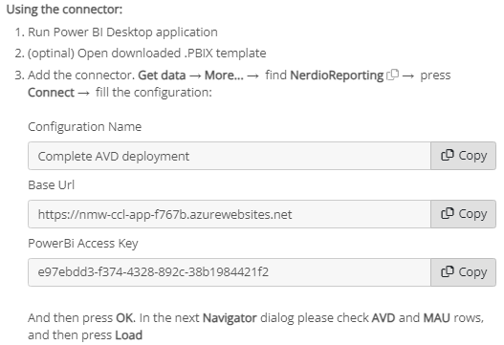
Task: Click the copy icon in Base Url button
Action: click(448, 214)
